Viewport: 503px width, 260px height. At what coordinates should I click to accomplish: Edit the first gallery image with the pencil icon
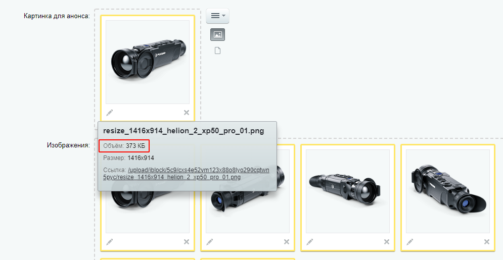(109, 242)
